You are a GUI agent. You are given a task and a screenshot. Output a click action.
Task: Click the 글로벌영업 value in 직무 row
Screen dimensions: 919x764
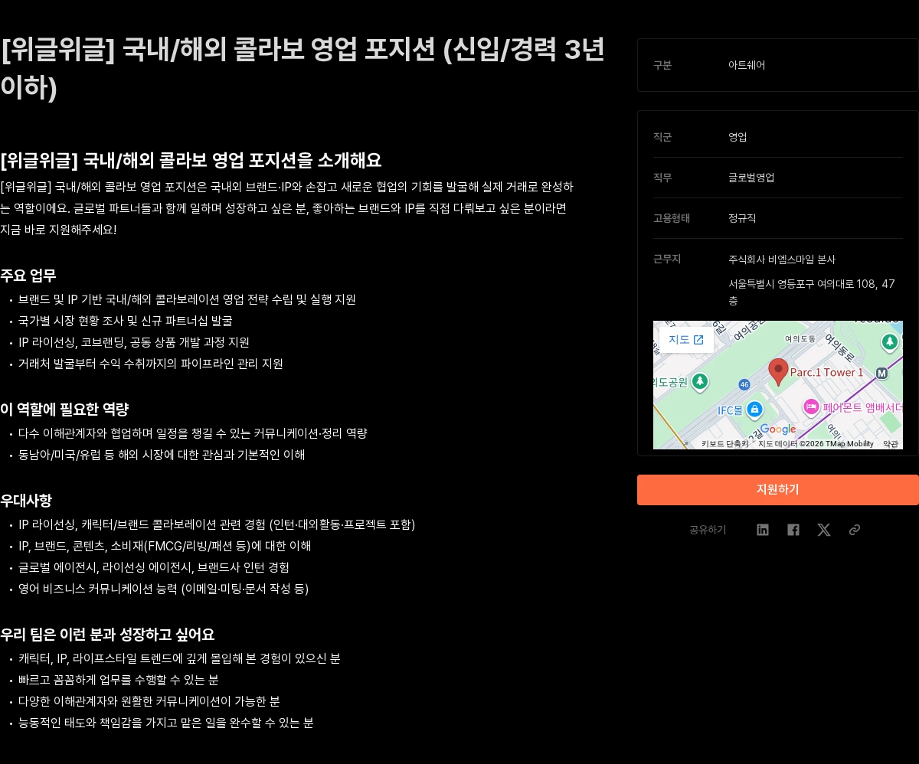click(x=751, y=178)
